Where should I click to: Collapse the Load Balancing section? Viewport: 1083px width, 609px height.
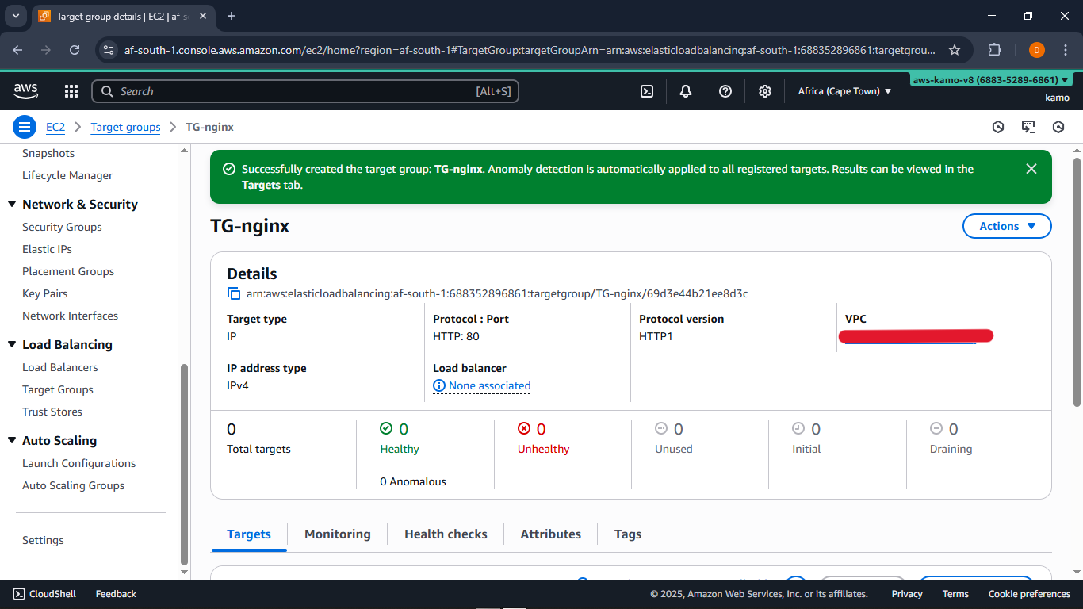(x=12, y=345)
